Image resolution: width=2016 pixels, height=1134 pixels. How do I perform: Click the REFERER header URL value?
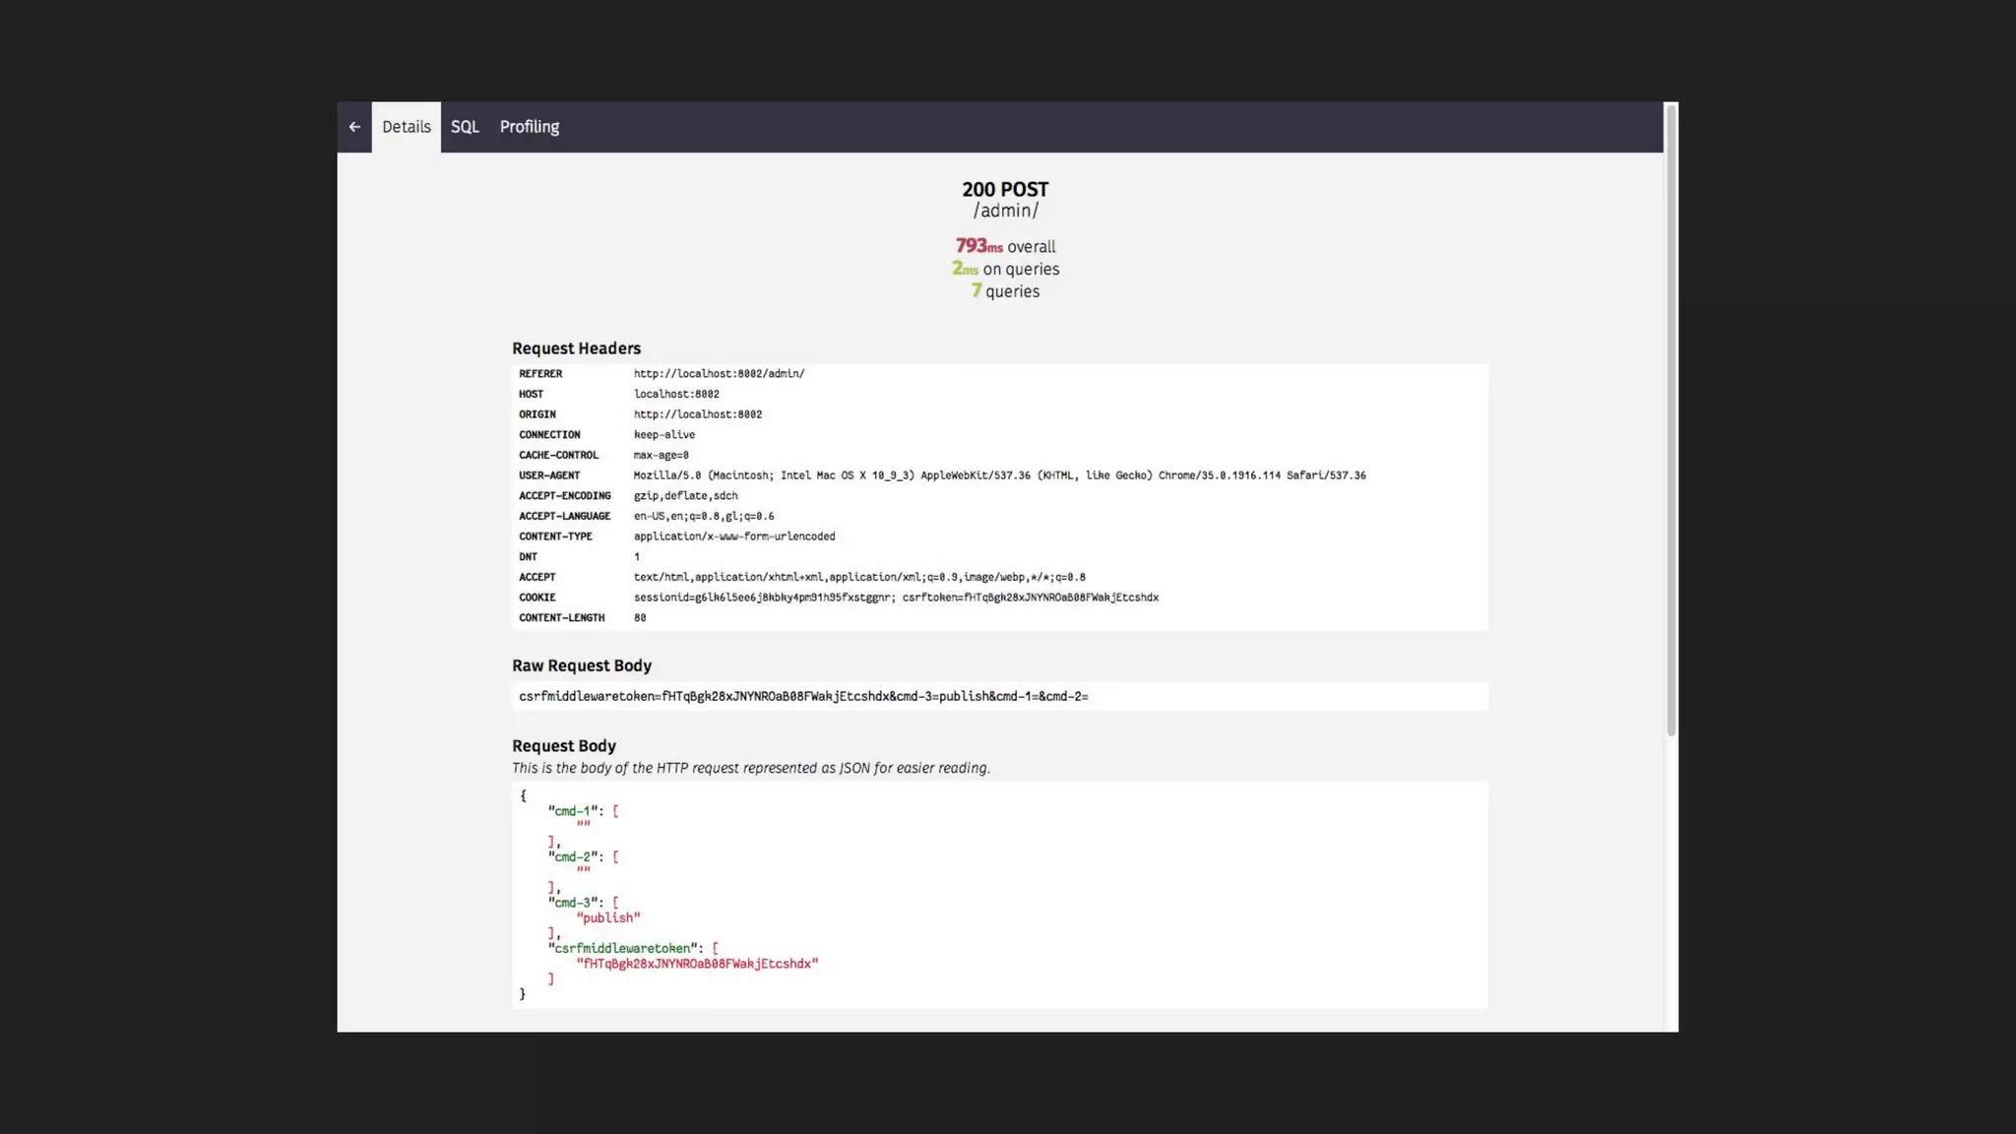[x=719, y=374]
